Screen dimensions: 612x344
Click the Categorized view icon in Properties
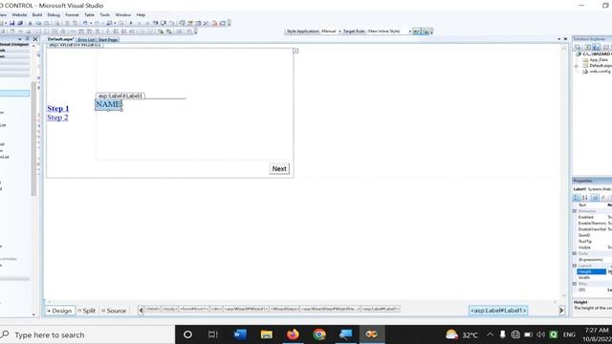pyautogui.click(x=577, y=198)
